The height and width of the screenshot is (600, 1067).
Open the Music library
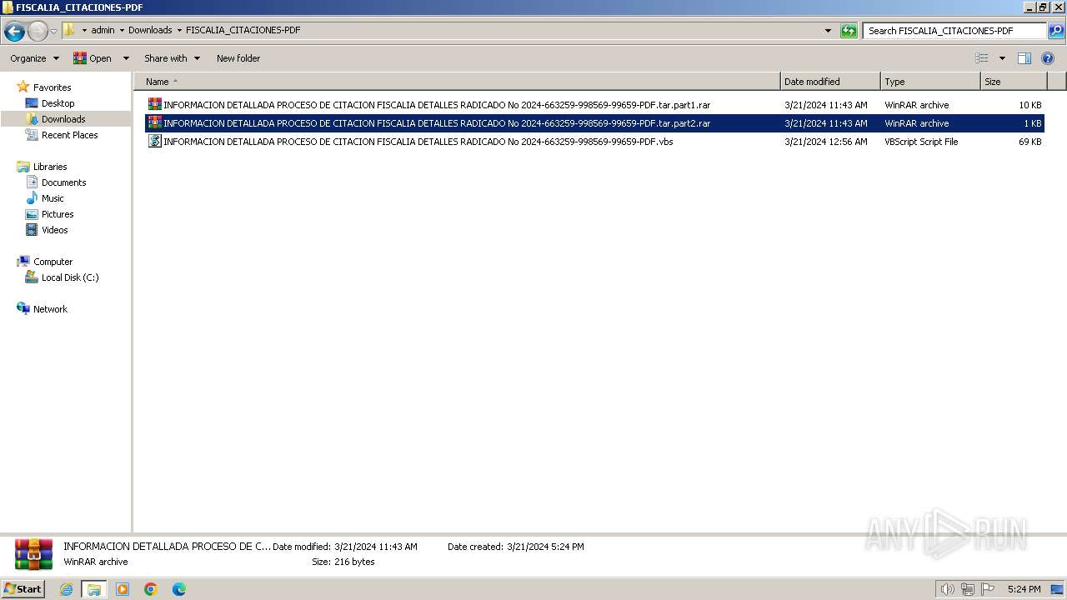coord(53,198)
